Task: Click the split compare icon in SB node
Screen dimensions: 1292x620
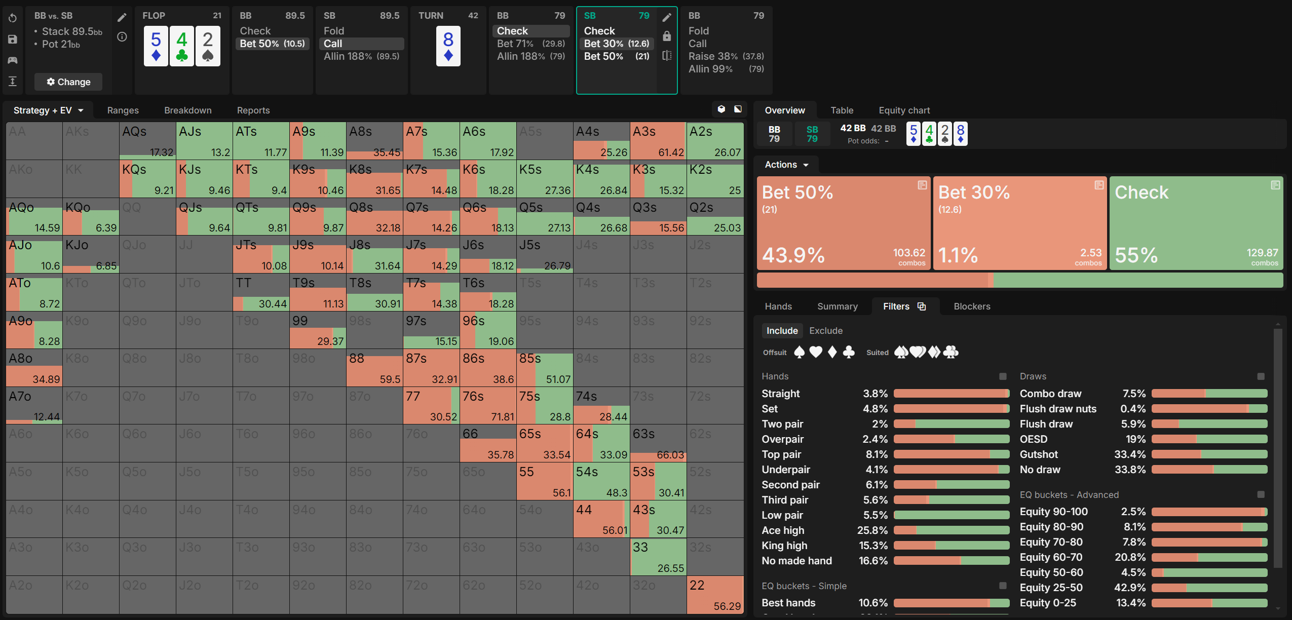Action: [x=667, y=55]
